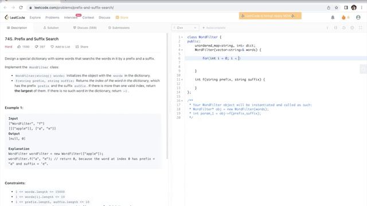This screenshot has height=206, width=367.
Task: Click the 'int f(string prefix, string suffix)' code line
Action: click(230, 80)
